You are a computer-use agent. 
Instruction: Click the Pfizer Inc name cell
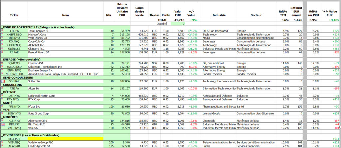(66, 107)
